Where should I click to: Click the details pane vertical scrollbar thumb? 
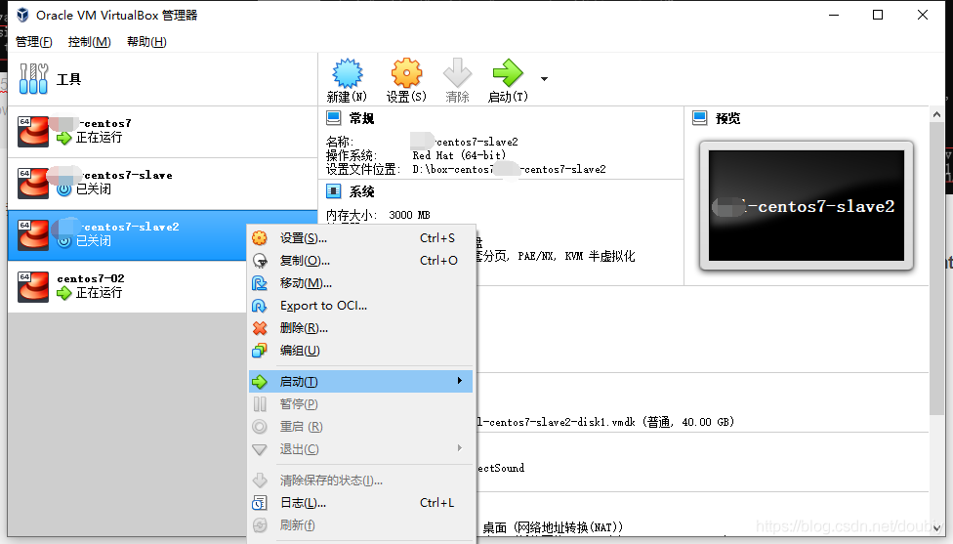click(x=936, y=270)
